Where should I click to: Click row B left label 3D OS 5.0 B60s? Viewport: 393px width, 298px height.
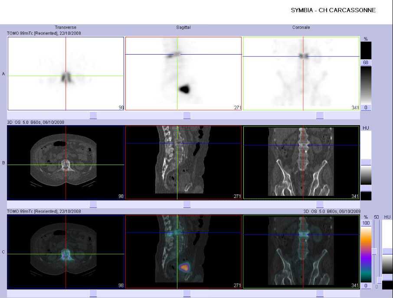click(x=36, y=122)
